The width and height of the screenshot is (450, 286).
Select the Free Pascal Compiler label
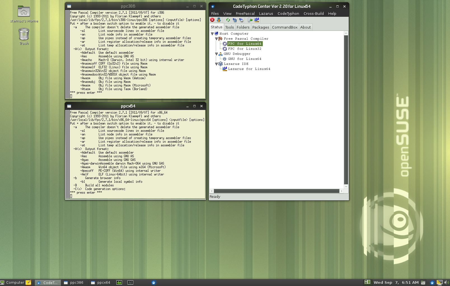point(246,39)
